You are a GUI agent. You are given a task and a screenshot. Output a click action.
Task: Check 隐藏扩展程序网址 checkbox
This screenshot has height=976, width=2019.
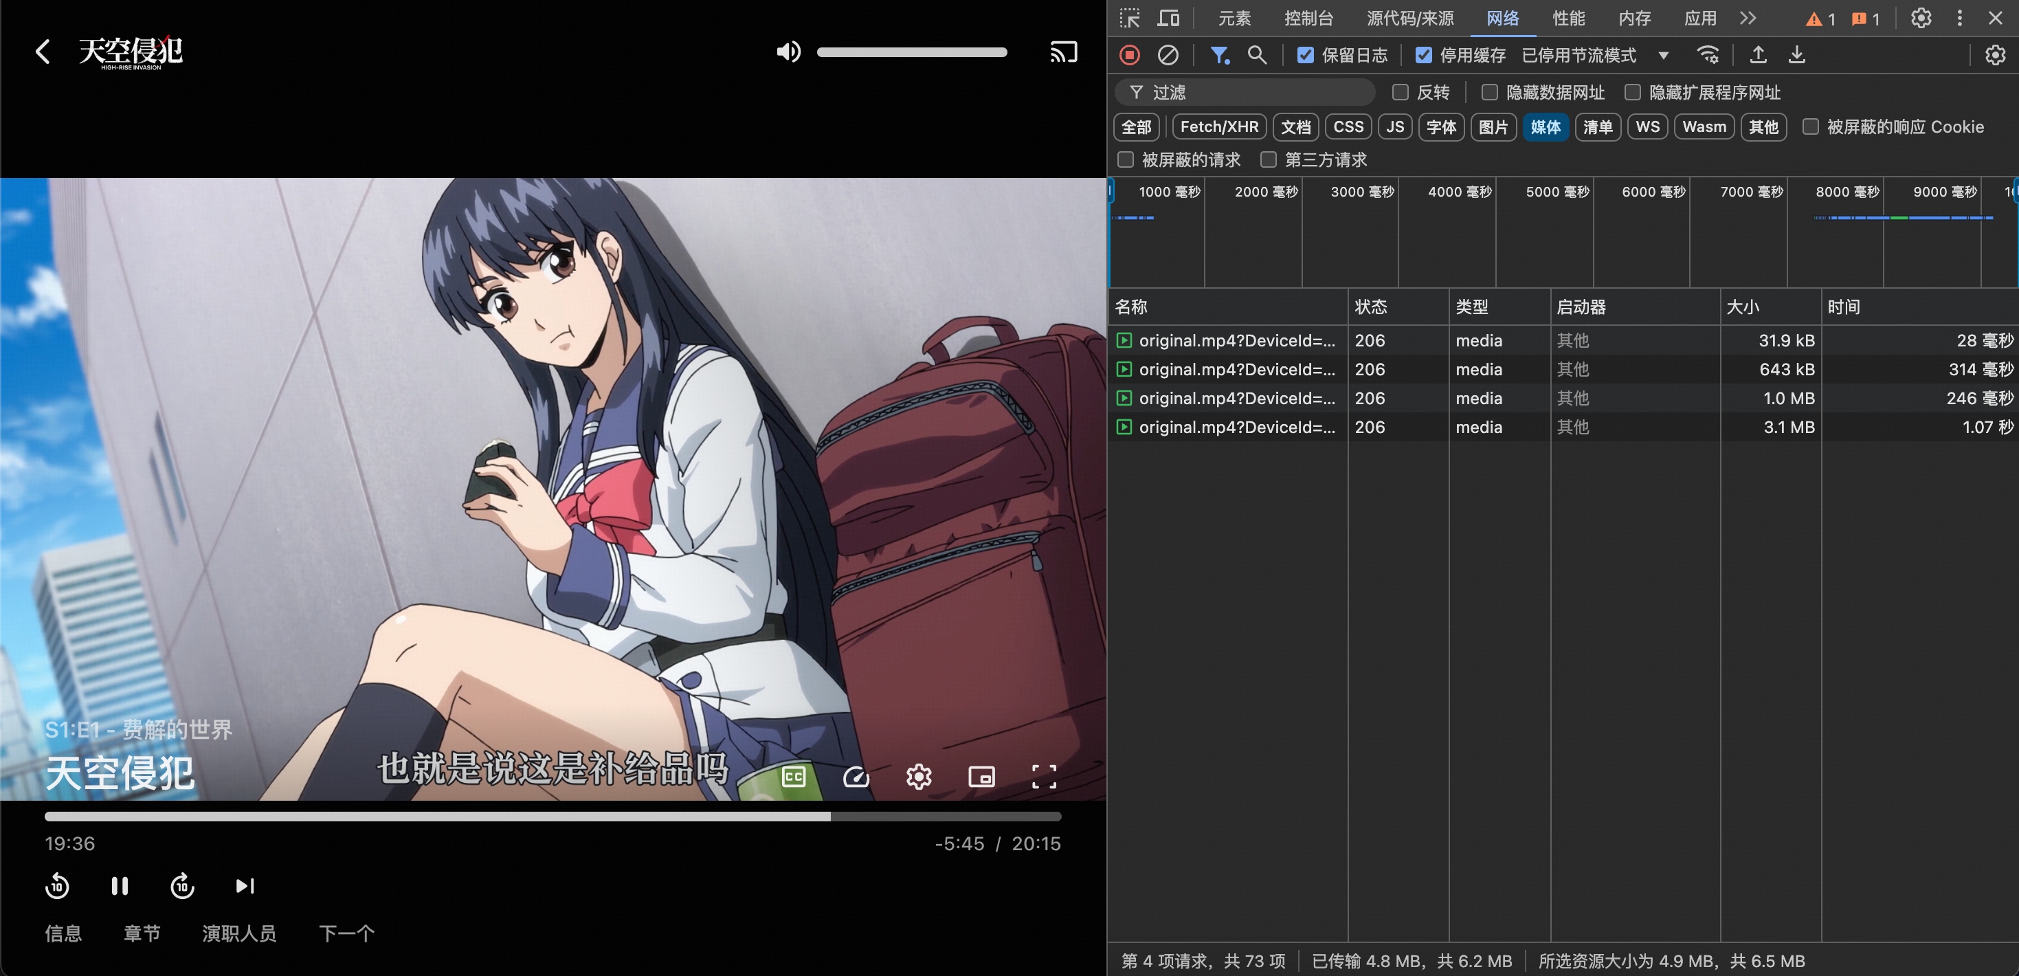(x=1633, y=93)
